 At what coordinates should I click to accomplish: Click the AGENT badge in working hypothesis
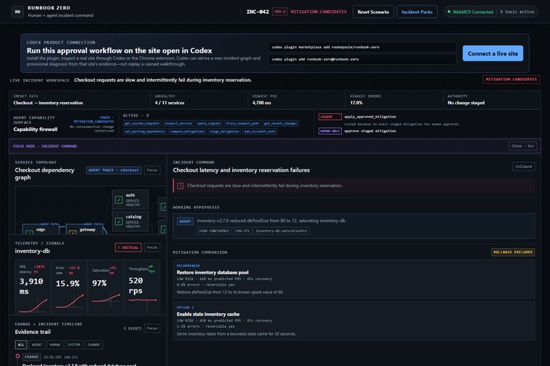(x=185, y=222)
